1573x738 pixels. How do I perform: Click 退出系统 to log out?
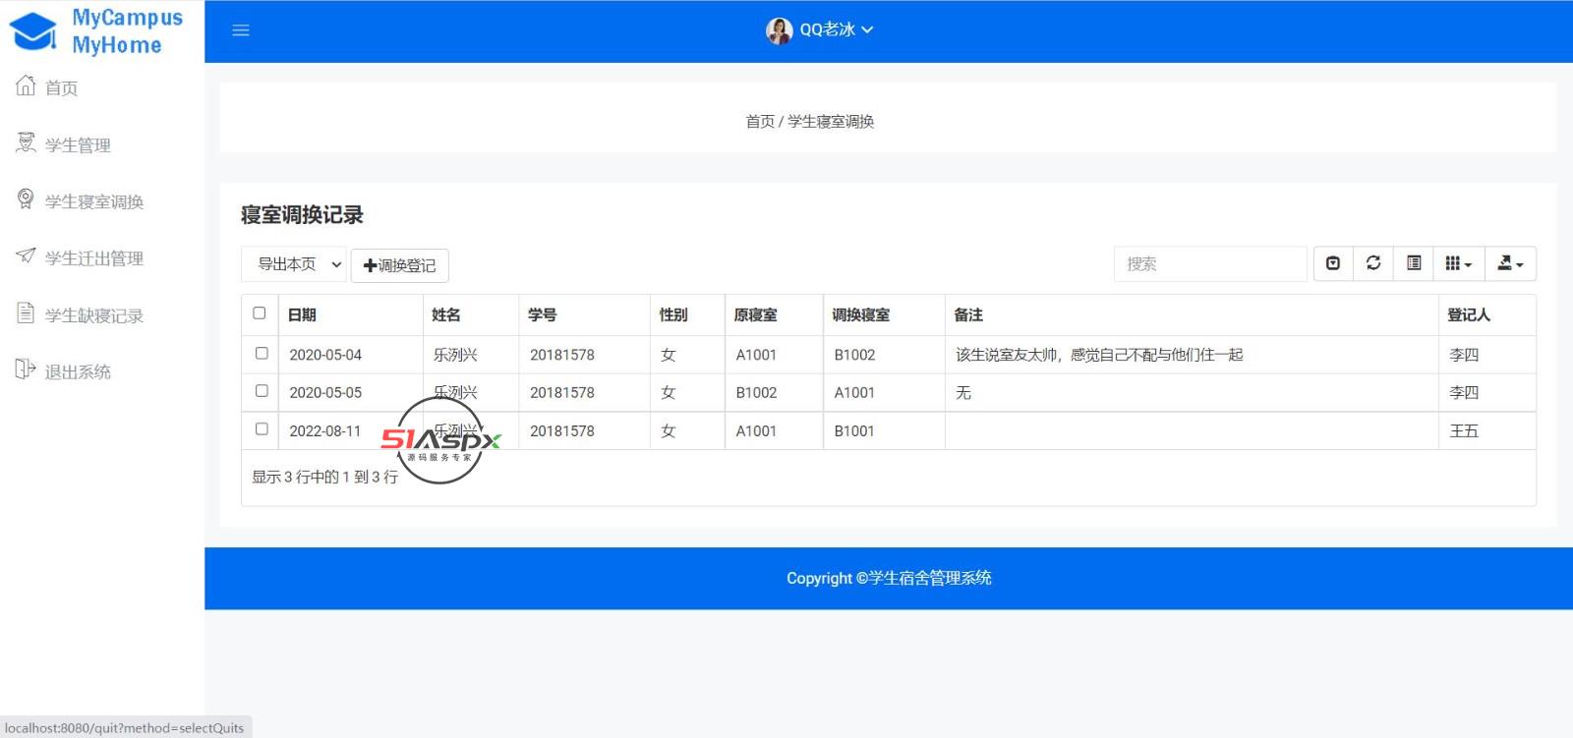tap(78, 372)
